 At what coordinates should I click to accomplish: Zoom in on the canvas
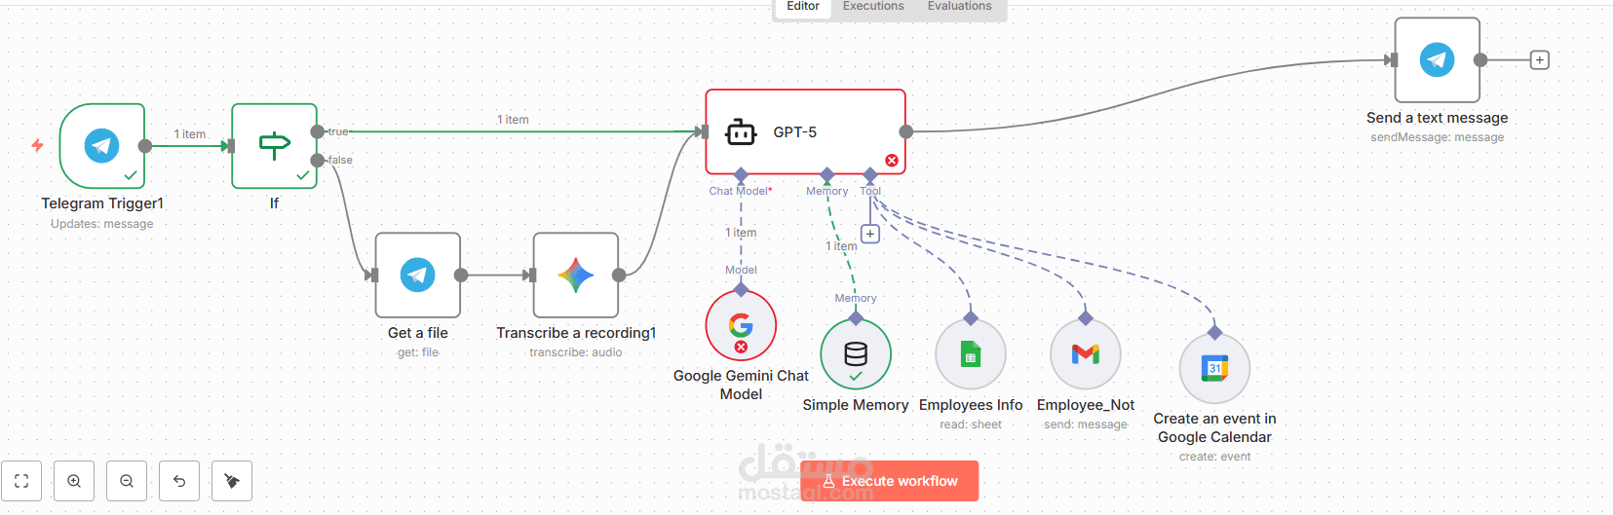coord(74,481)
